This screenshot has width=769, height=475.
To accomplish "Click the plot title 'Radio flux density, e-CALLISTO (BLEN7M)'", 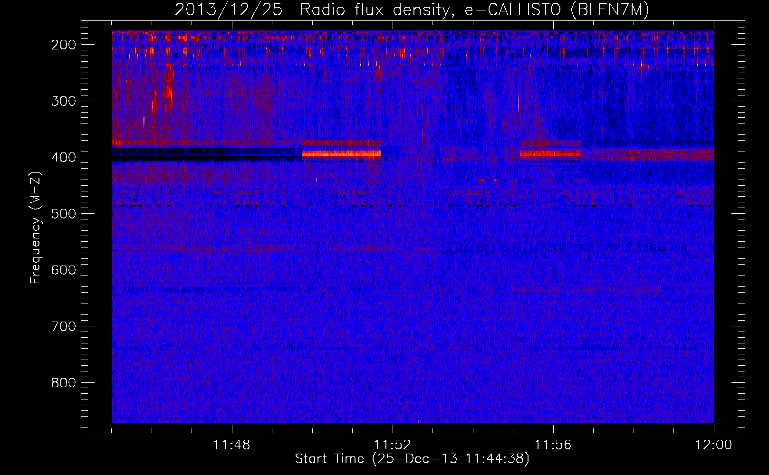I will click(x=474, y=10).
